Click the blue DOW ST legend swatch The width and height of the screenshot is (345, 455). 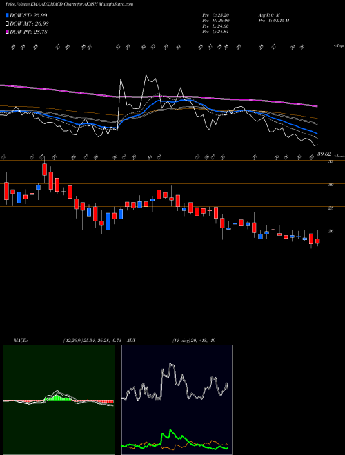coord(8,16)
